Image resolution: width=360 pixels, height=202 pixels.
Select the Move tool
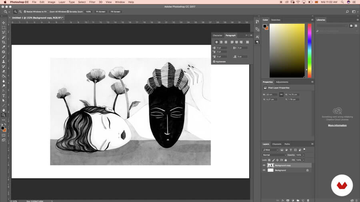pos(4,23)
